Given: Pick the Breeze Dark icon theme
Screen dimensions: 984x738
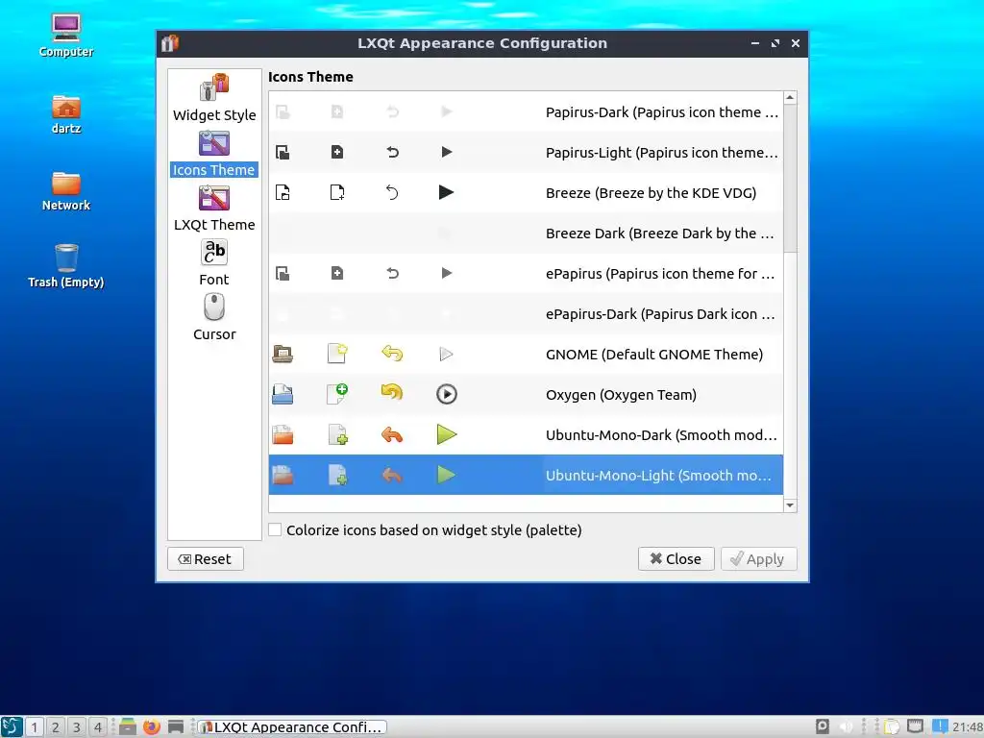Looking at the screenshot, I should (x=526, y=234).
